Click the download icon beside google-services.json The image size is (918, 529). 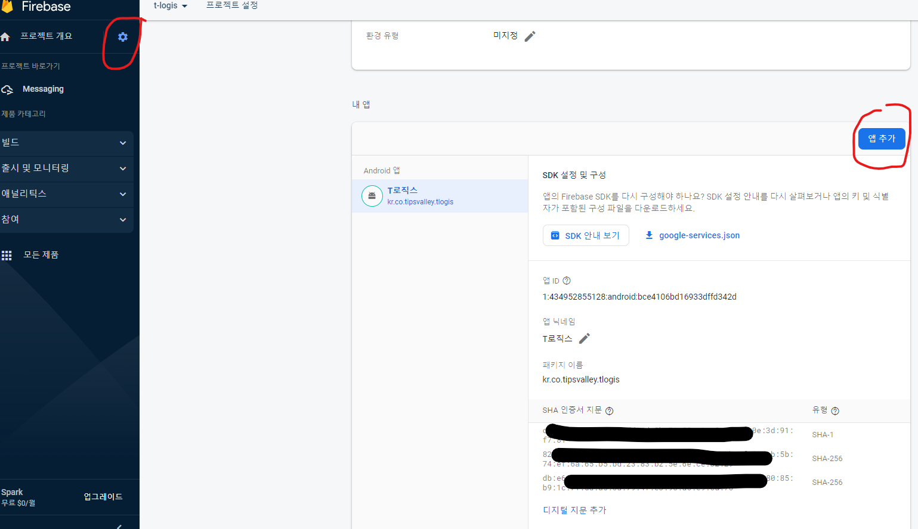coord(649,235)
